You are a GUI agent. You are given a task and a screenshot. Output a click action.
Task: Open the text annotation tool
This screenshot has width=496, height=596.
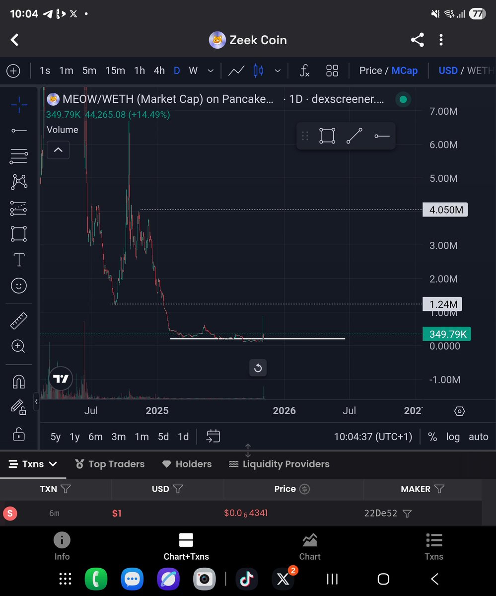(x=18, y=259)
